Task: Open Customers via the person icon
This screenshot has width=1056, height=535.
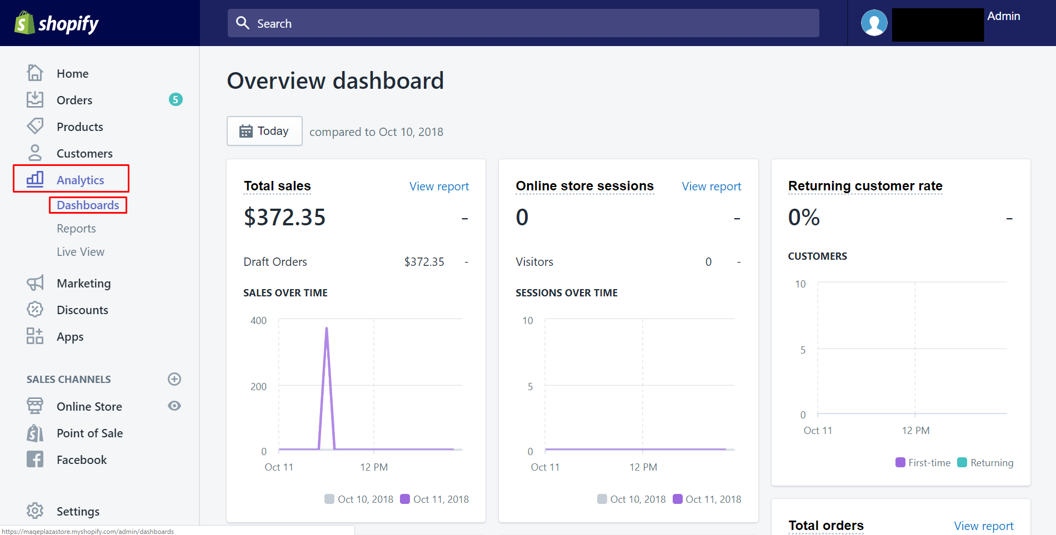Action: (x=35, y=153)
